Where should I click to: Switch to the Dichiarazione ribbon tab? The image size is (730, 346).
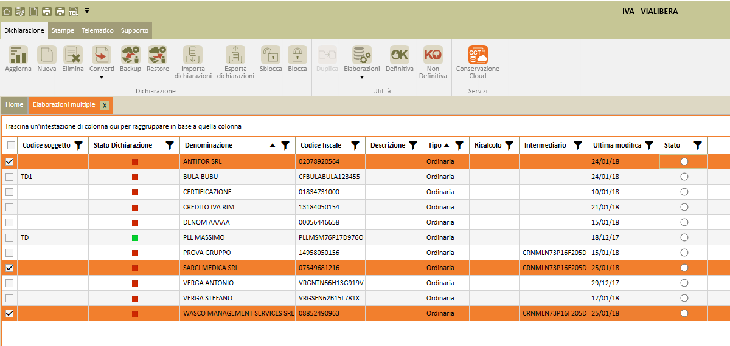[24, 30]
